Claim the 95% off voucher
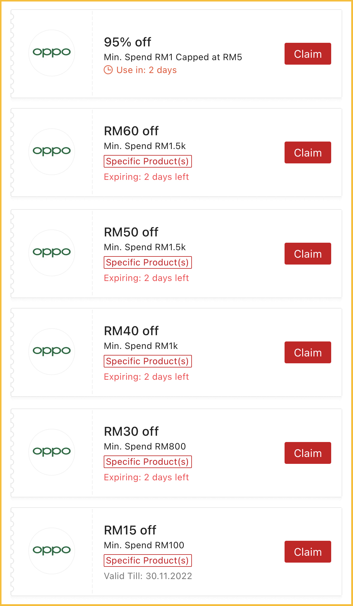353x606 pixels. [x=308, y=54]
